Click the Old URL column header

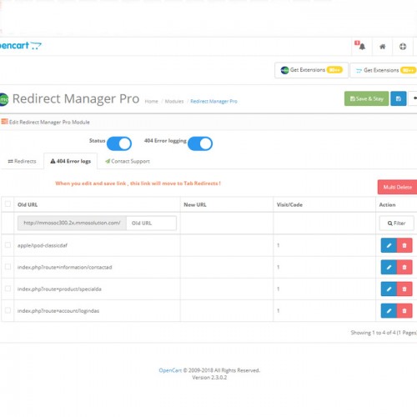tap(28, 204)
